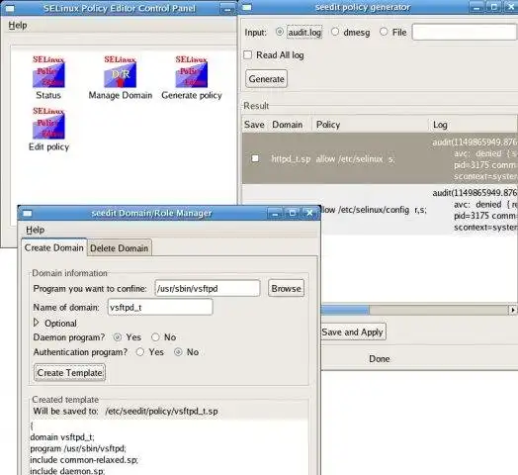Click the template line 'program /usr/sbin/vsftpd;'

point(78,449)
